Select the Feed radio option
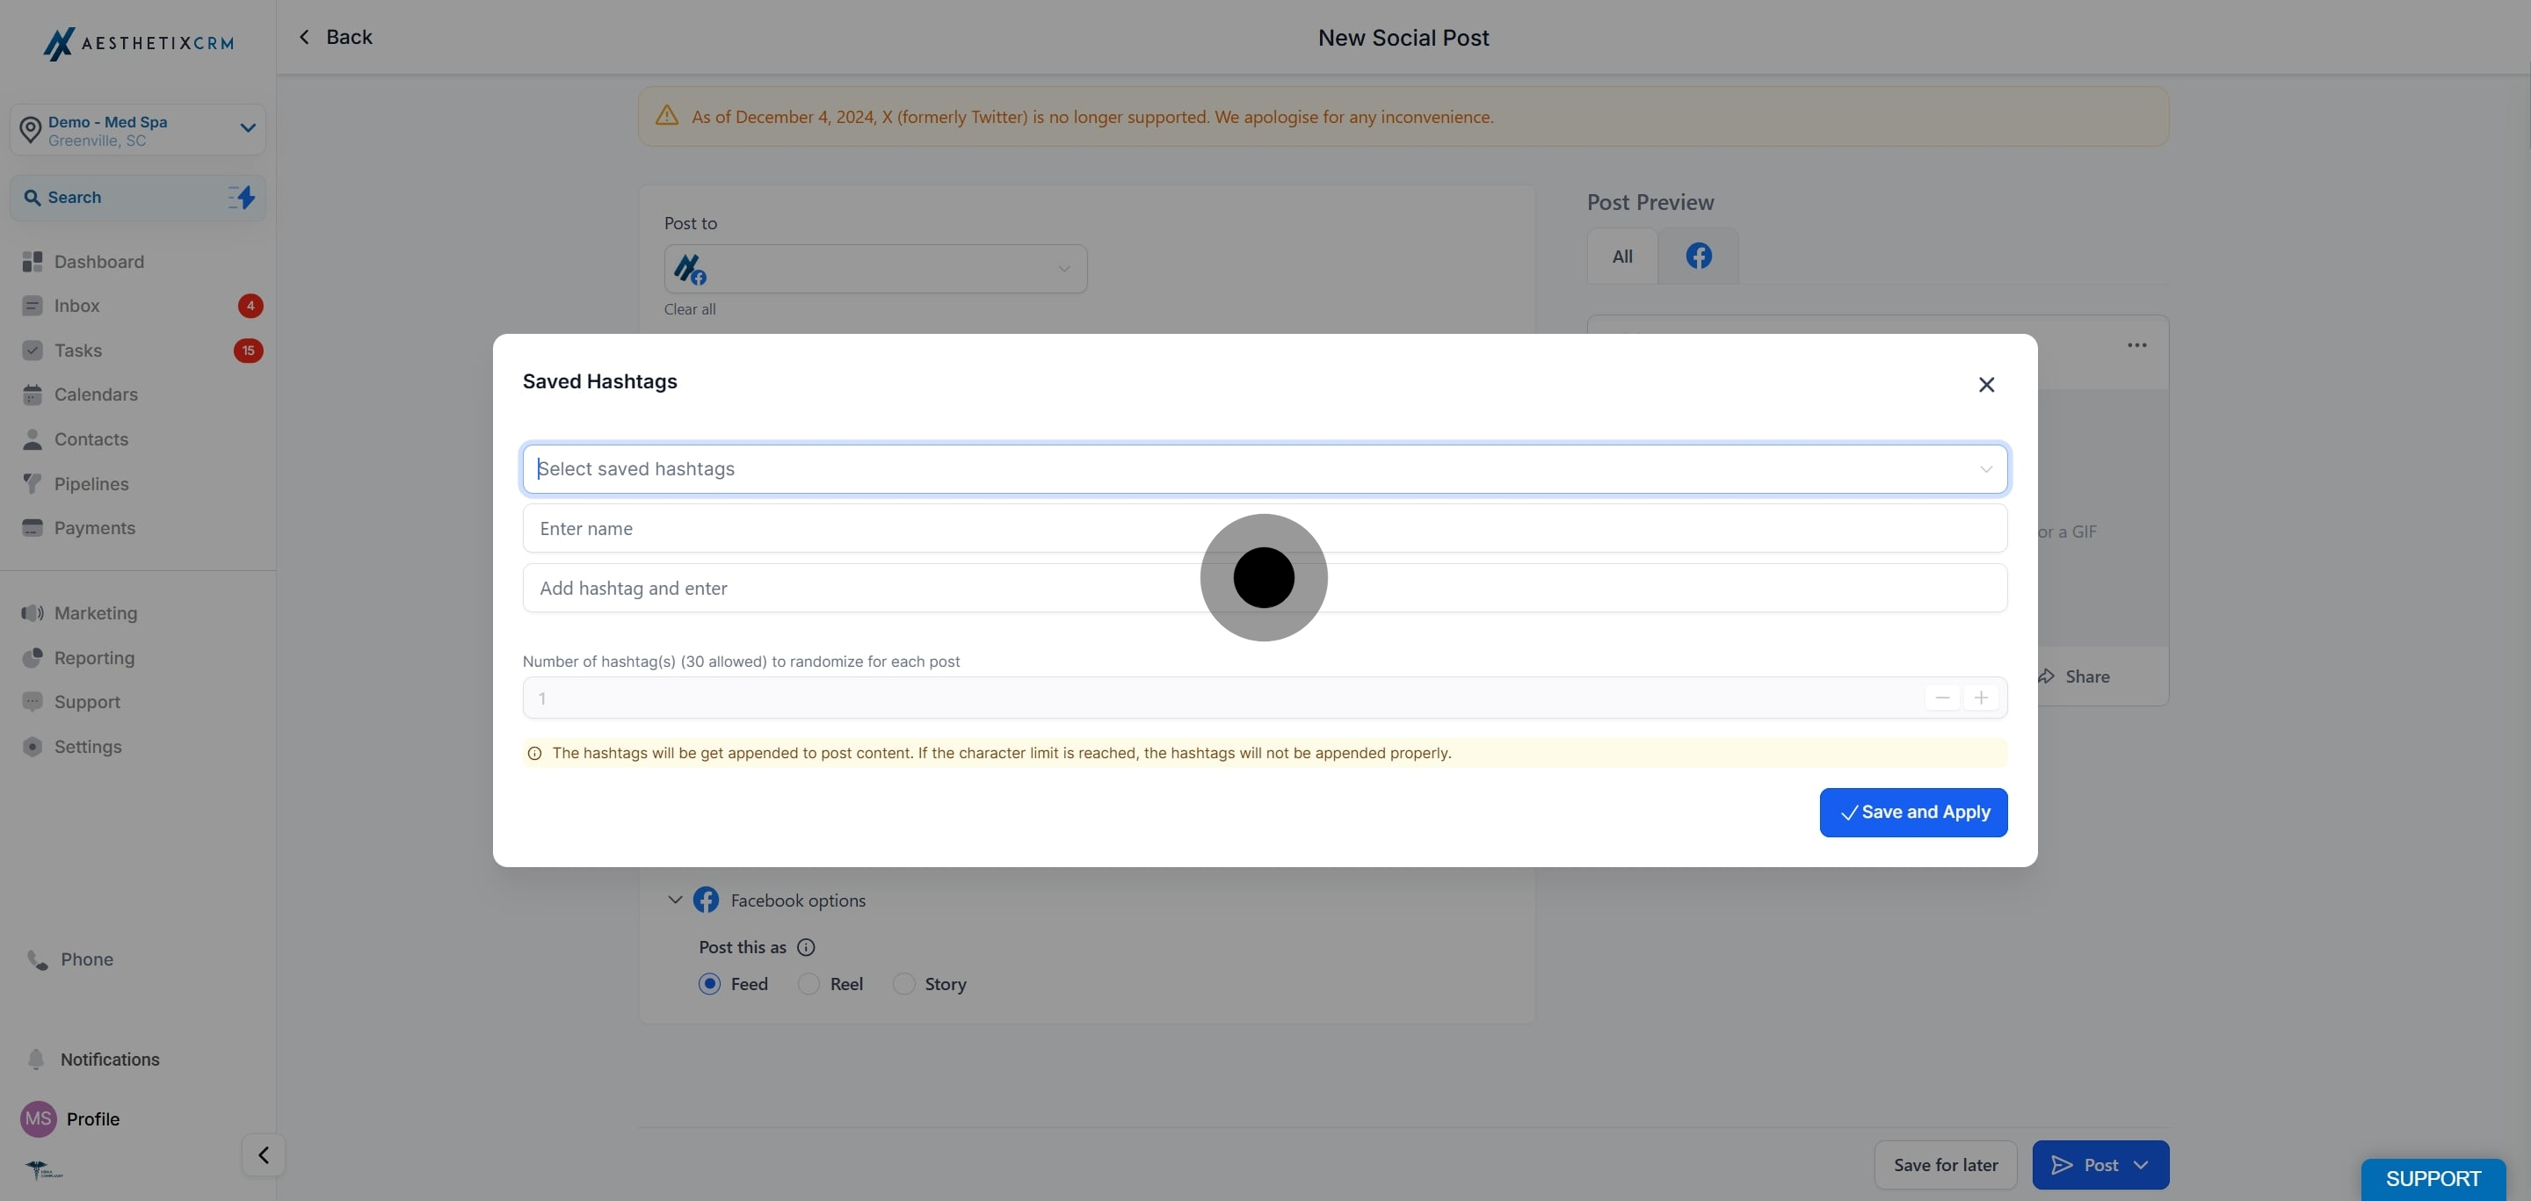 tap(709, 984)
